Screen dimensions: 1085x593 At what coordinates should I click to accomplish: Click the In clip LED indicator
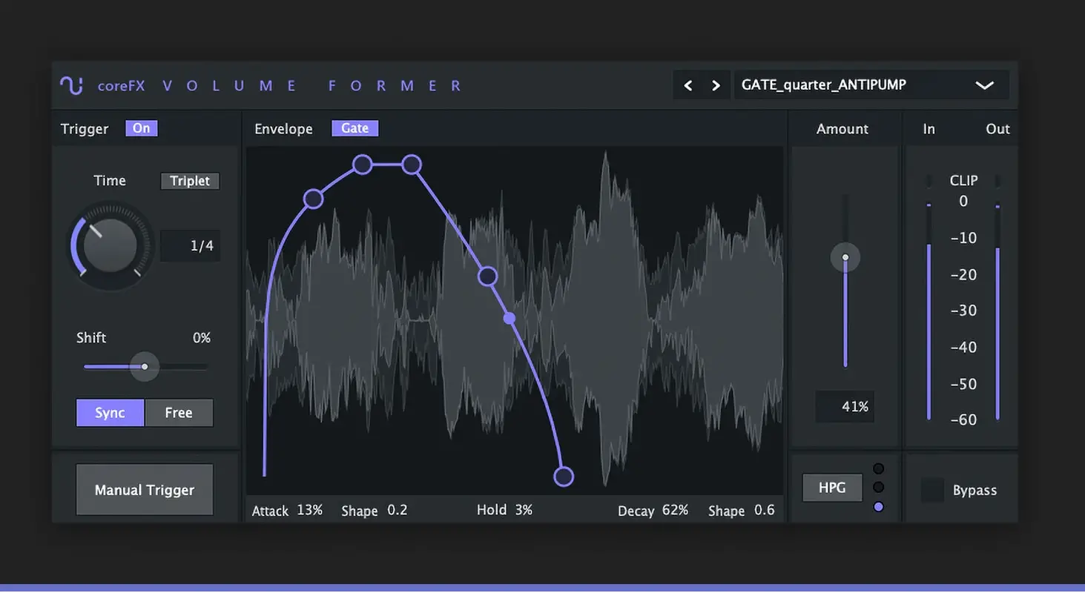tap(929, 181)
